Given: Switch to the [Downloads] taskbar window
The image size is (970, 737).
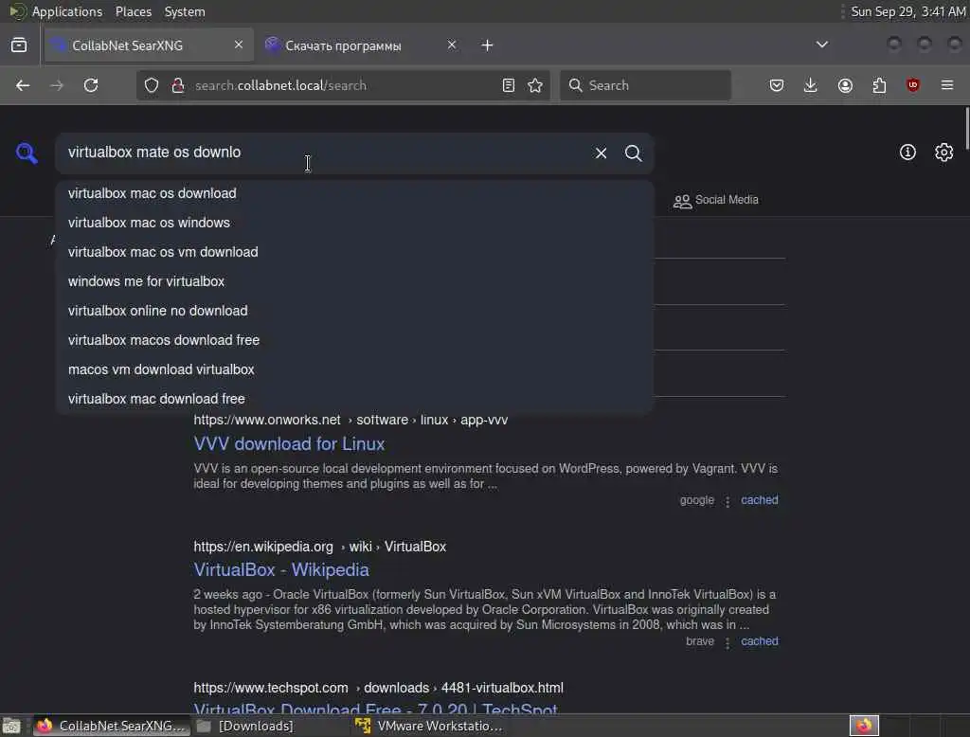Looking at the screenshot, I should coord(245,726).
